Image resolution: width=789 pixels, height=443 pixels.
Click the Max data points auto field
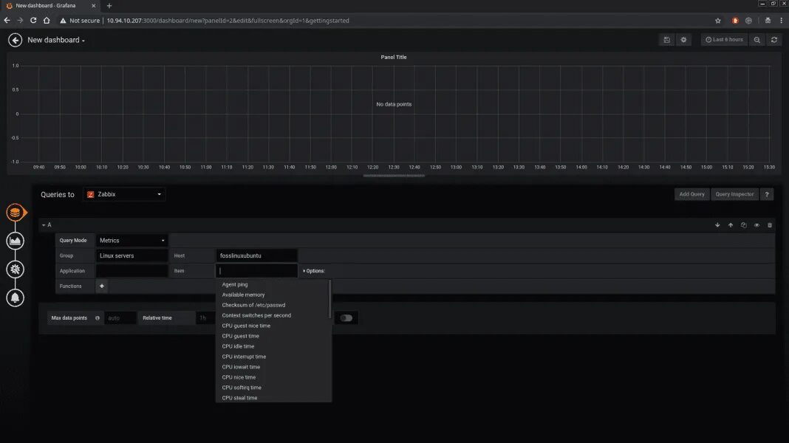[x=120, y=317]
